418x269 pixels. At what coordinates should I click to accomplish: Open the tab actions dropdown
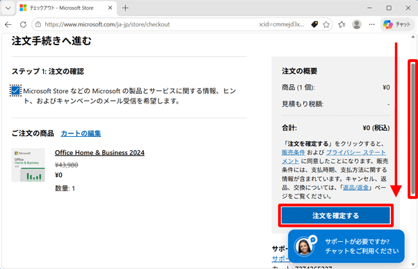8,8
